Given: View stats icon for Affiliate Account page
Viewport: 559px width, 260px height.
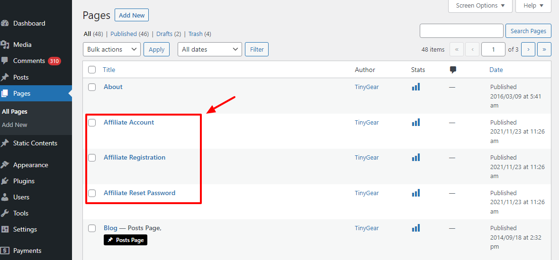Looking at the screenshot, I should coord(415,122).
